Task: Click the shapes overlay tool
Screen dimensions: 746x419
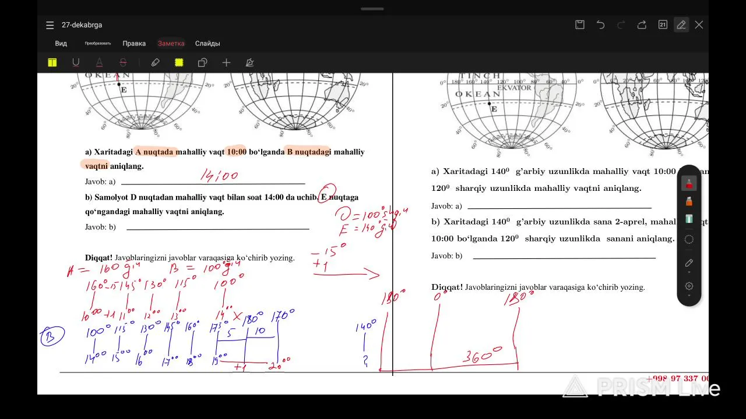Action: pos(202,62)
